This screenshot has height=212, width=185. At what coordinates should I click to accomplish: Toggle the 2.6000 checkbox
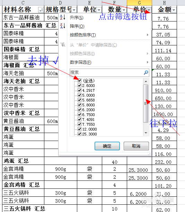pyautogui.click(x=80, y=86)
